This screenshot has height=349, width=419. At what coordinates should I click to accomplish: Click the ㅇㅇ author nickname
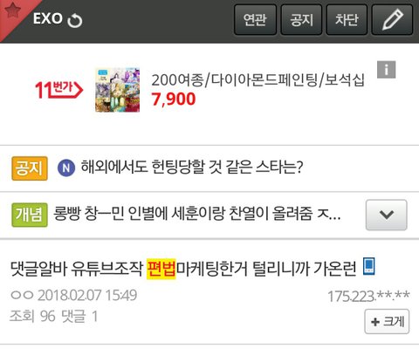22,295
